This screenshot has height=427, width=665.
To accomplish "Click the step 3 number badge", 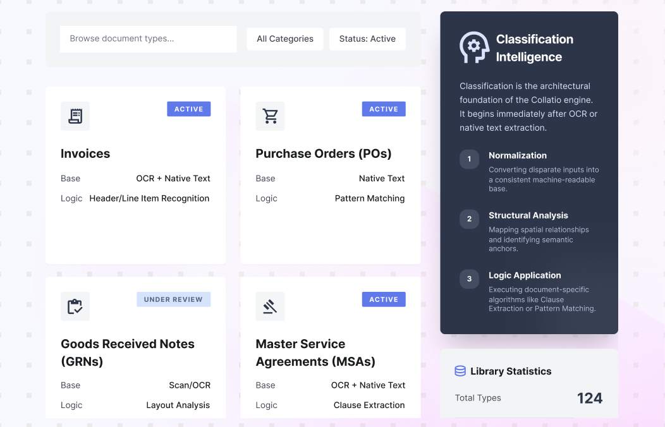I will pos(469,279).
